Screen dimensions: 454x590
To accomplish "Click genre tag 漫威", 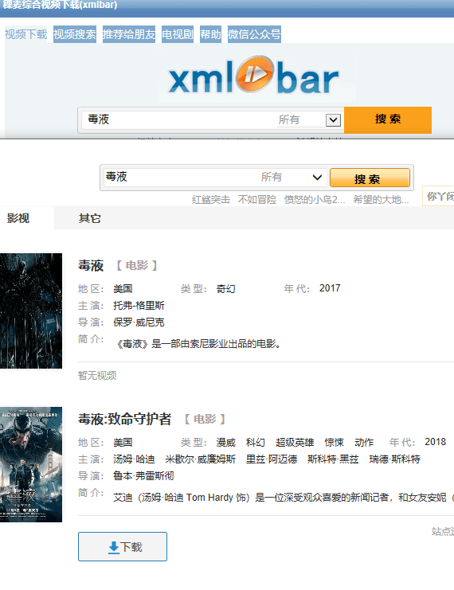I will point(226,442).
